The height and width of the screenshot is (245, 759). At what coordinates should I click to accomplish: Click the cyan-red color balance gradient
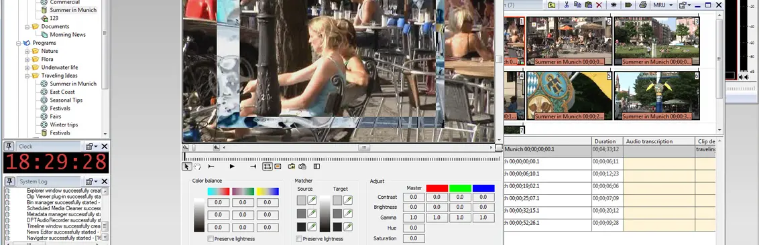coord(219,191)
